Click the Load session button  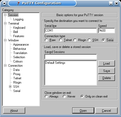click(x=106, y=64)
